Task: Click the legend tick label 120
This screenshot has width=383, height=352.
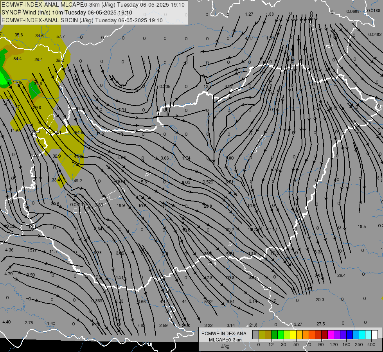Action: 334,345
